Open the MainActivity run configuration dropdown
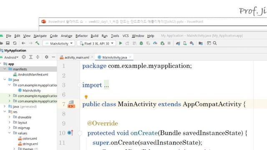The height and width of the screenshot is (150, 267). [59, 43]
